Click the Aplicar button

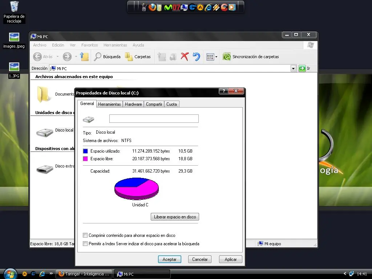[x=231, y=259]
